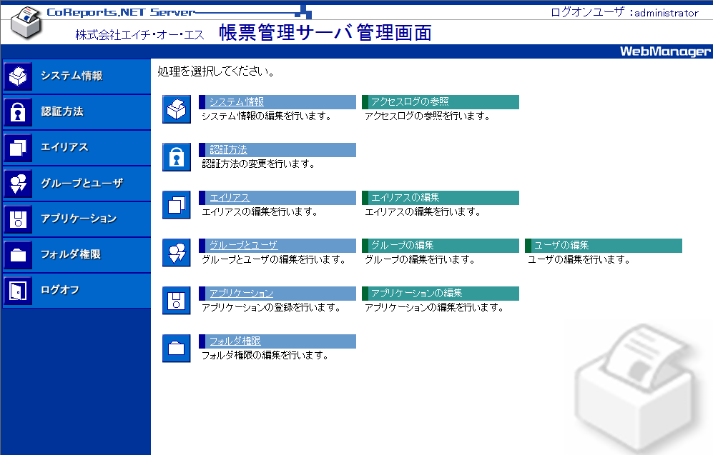Screen dimensions: 713x455
Task: Click the ログオフ door icon in sidebar
Action: 18,291
